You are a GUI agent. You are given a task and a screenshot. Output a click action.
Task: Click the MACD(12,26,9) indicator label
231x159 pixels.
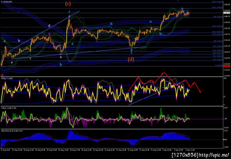[x=12, y=131]
